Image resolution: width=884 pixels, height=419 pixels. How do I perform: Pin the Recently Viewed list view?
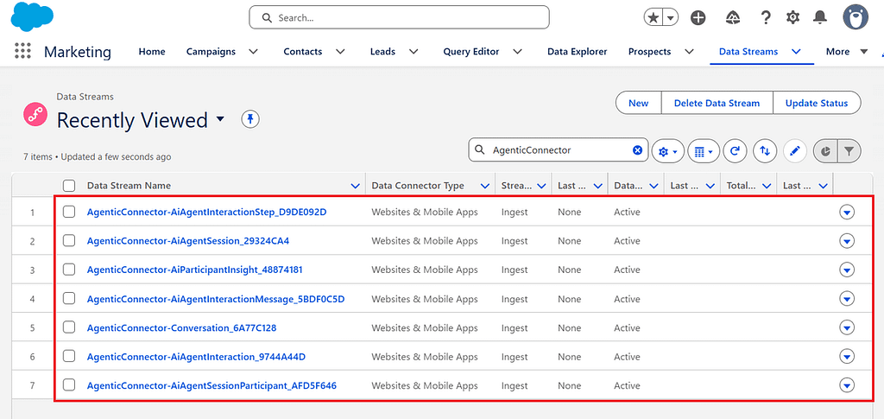pos(250,119)
